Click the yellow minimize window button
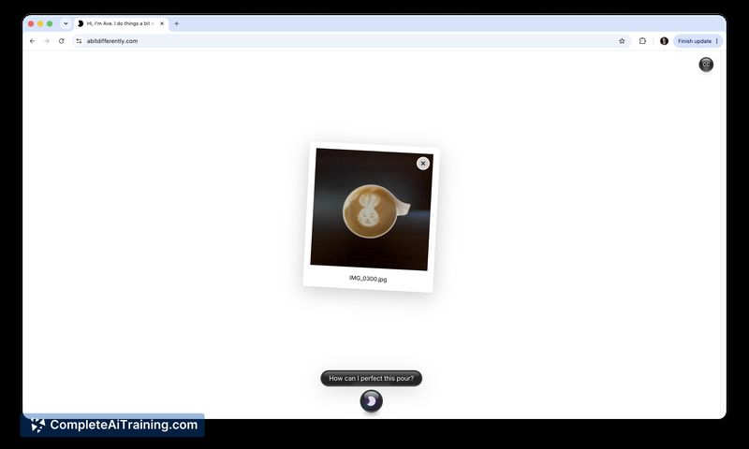 pos(40,23)
